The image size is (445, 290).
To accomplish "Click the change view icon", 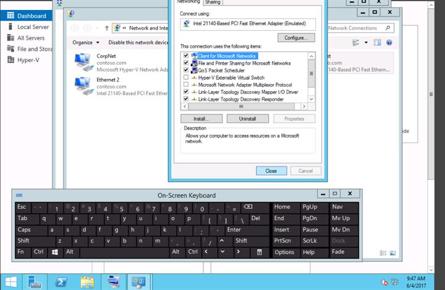I will point(355,43).
